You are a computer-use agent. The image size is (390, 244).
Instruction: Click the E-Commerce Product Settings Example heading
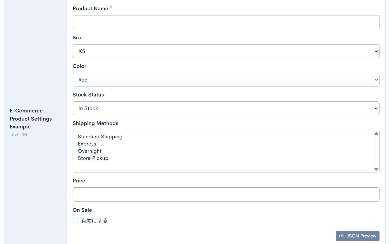31,119
